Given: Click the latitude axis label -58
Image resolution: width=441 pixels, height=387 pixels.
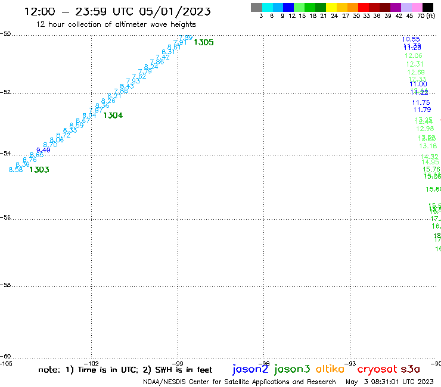Looking at the screenshot, I should pyautogui.click(x=5, y=285).
